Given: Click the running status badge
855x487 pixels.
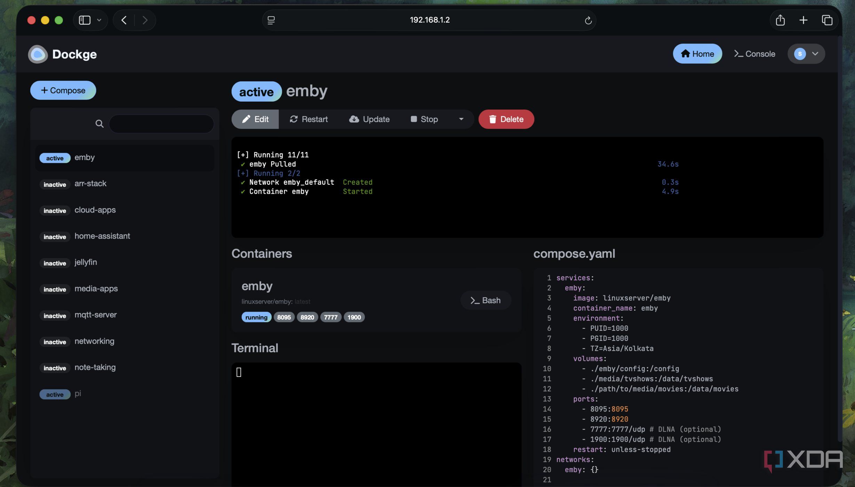Looking at the screenshot, I should pyautogui.click(x=256, y=317).
